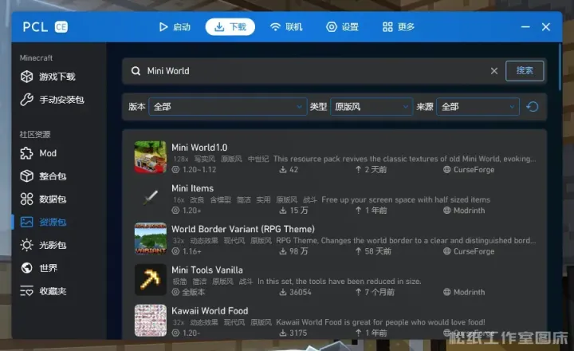Clear the search text with the X

tap(494, 71)
